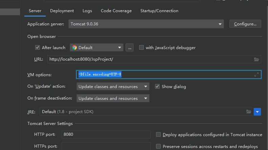Toggle the After launch checkbox
Viewport: 268px width, 150px height.
(x=38, y=47)
